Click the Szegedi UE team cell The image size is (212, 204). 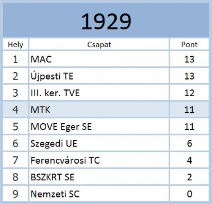pos(99,143)
